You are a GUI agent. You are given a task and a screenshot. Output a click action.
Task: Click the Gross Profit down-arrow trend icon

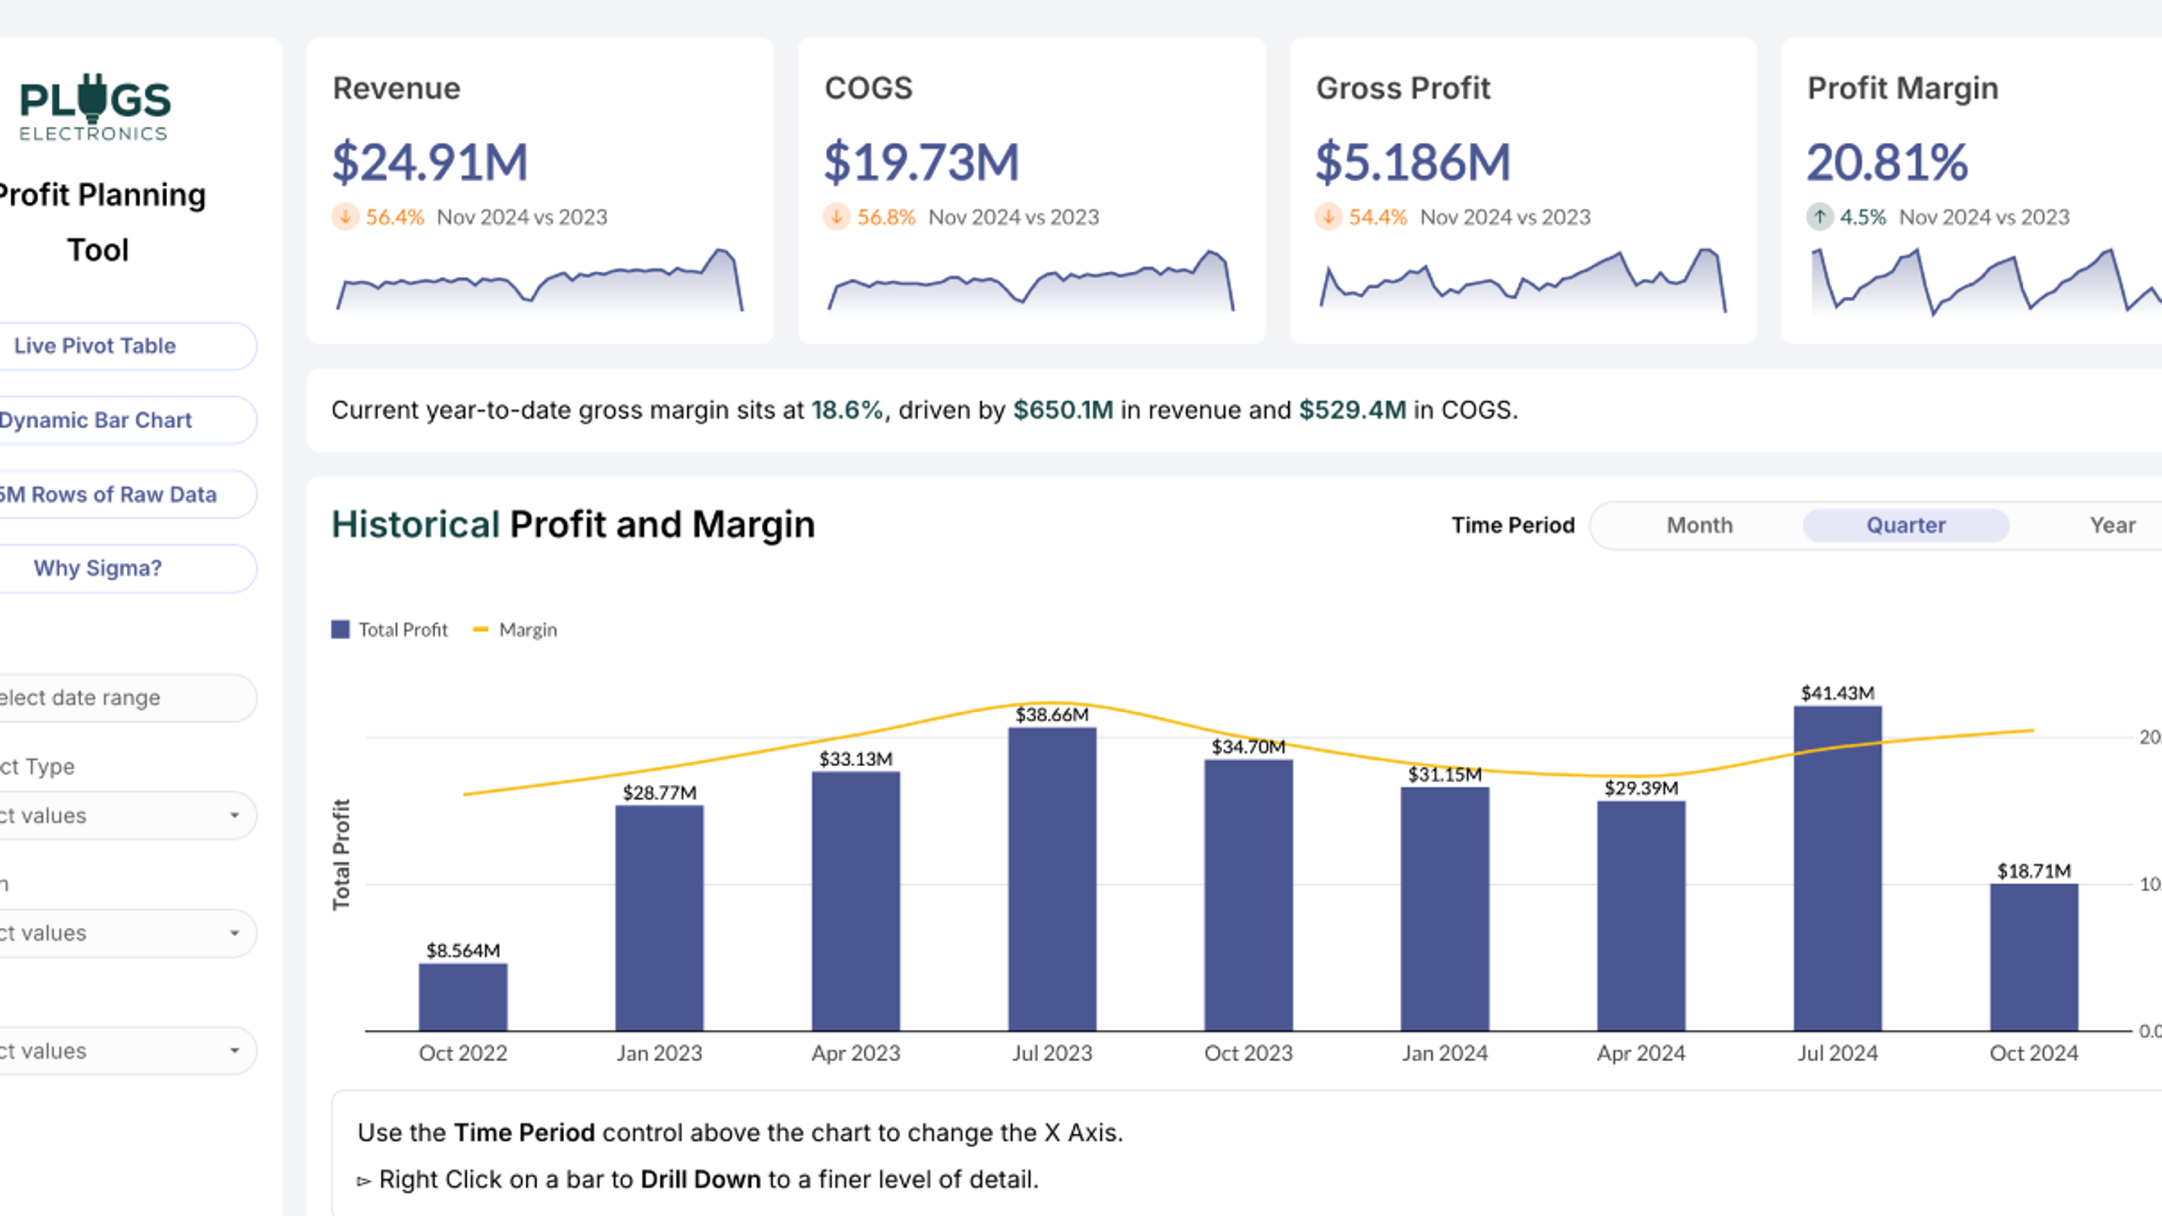1329,217
